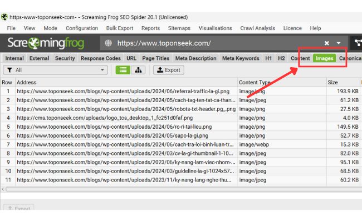The width and height of the screenshot is (362, 222).
Task: Sort by the Size column header
Action: (x=332, y=82)
